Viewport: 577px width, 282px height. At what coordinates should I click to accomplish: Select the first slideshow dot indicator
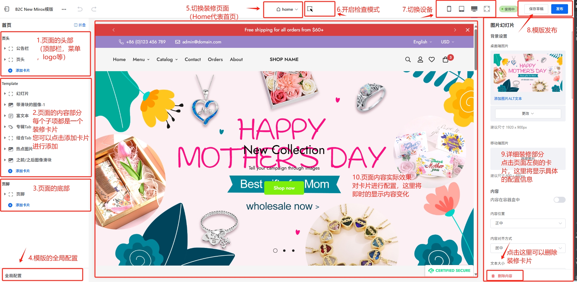tap(275, 251)
